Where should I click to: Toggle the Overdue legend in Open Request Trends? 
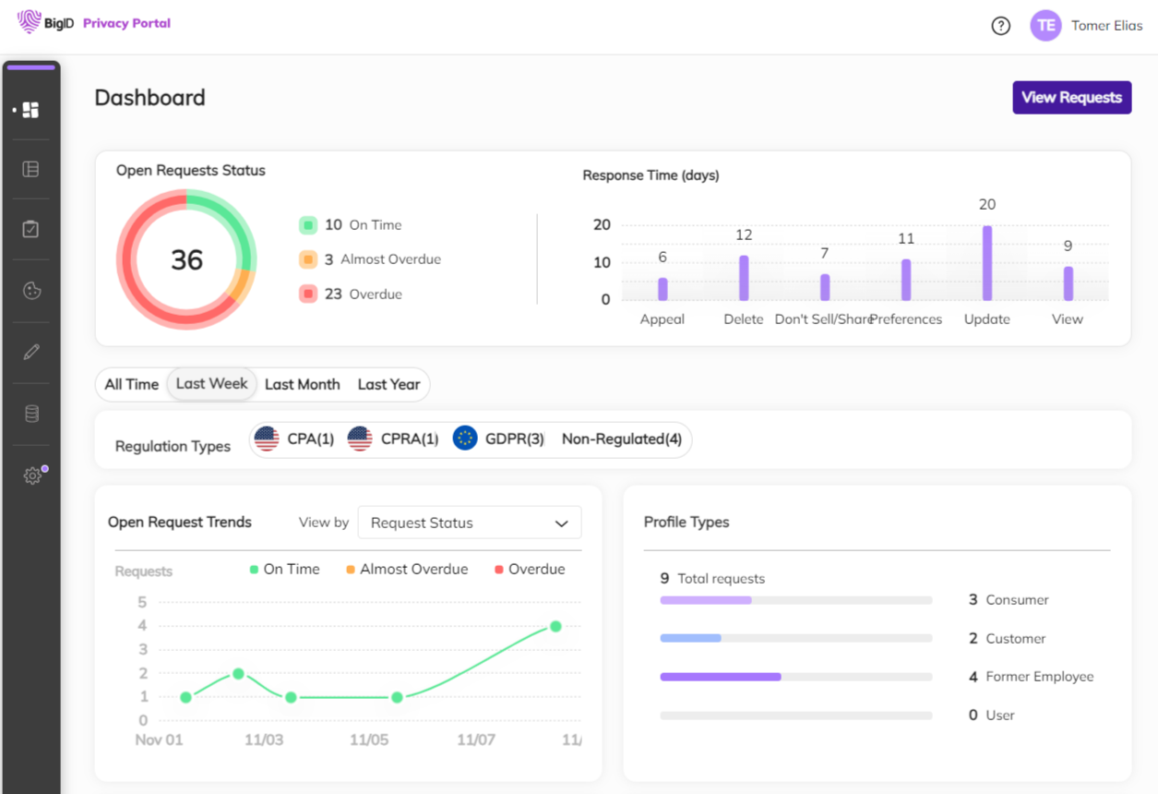(x=530, y=569)
